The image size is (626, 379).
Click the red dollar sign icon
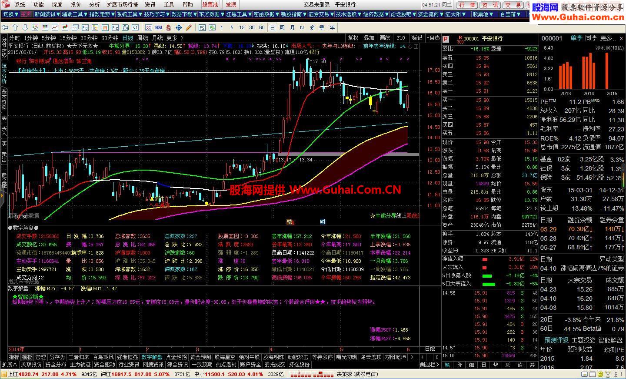coord(168,27)
